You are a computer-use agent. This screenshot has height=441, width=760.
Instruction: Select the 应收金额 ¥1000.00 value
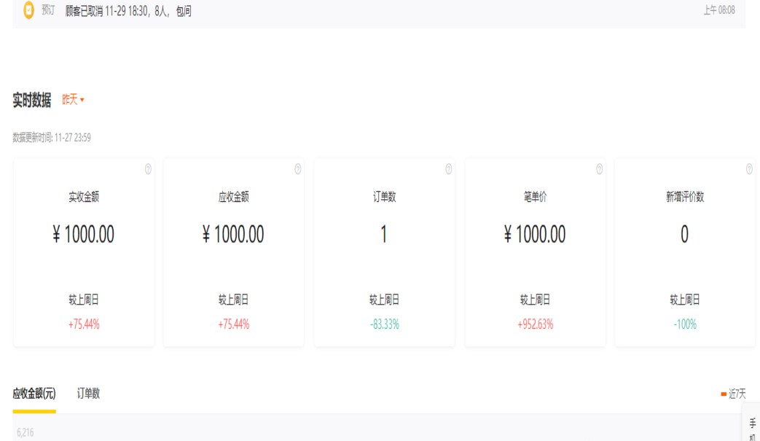click(233, 235)
